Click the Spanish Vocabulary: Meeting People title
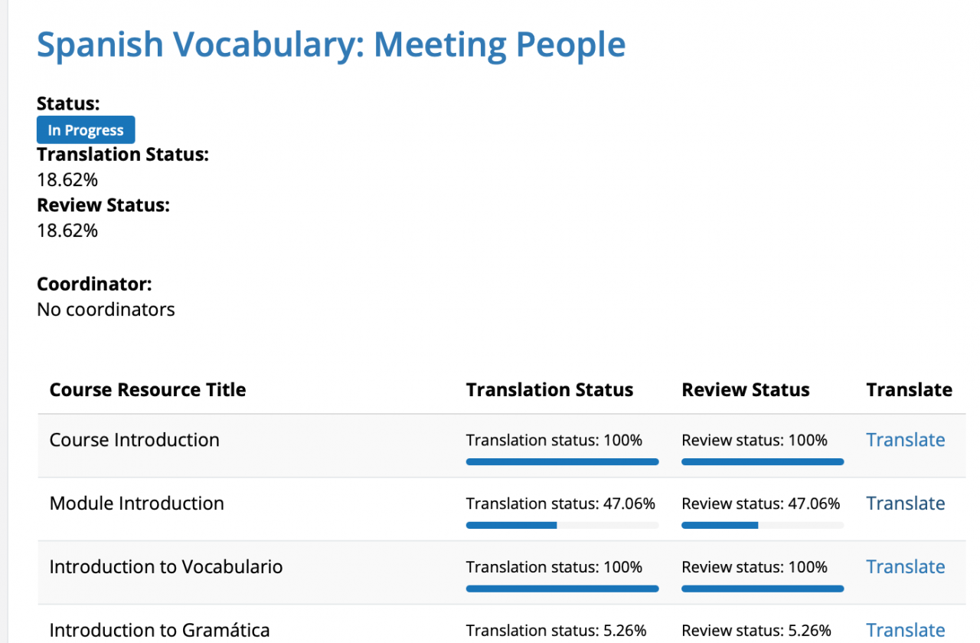 click(x=331, y=44)
